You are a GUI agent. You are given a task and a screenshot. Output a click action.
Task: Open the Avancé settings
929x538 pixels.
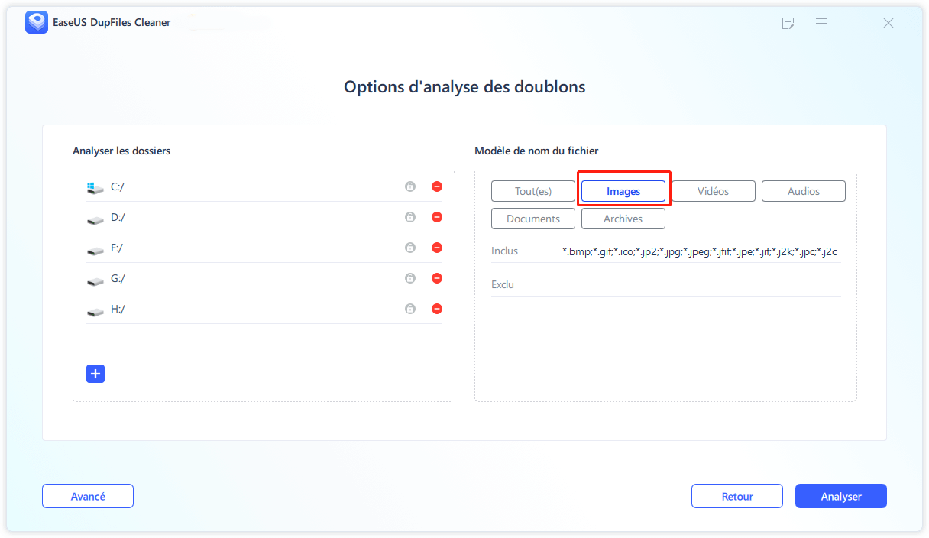[x=87, y=495]
